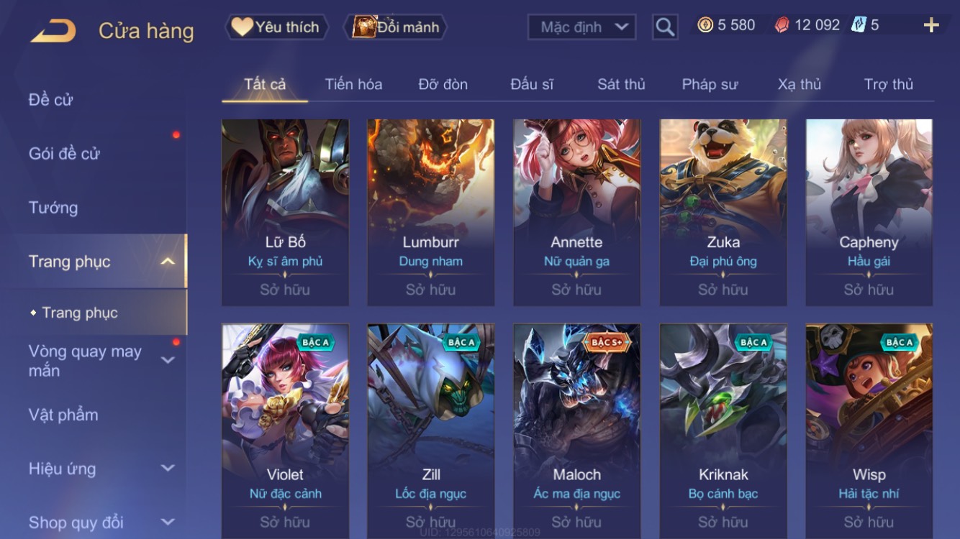The image size is (960, 539).
Task: Expand the Vòng quay may mắn menu
Action: 168,360
